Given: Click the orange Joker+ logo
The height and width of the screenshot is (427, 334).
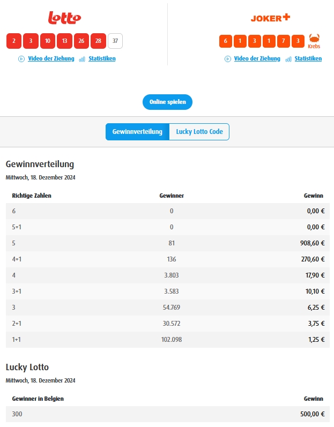Looking at the screenshot, I should (x=270, y=18).
